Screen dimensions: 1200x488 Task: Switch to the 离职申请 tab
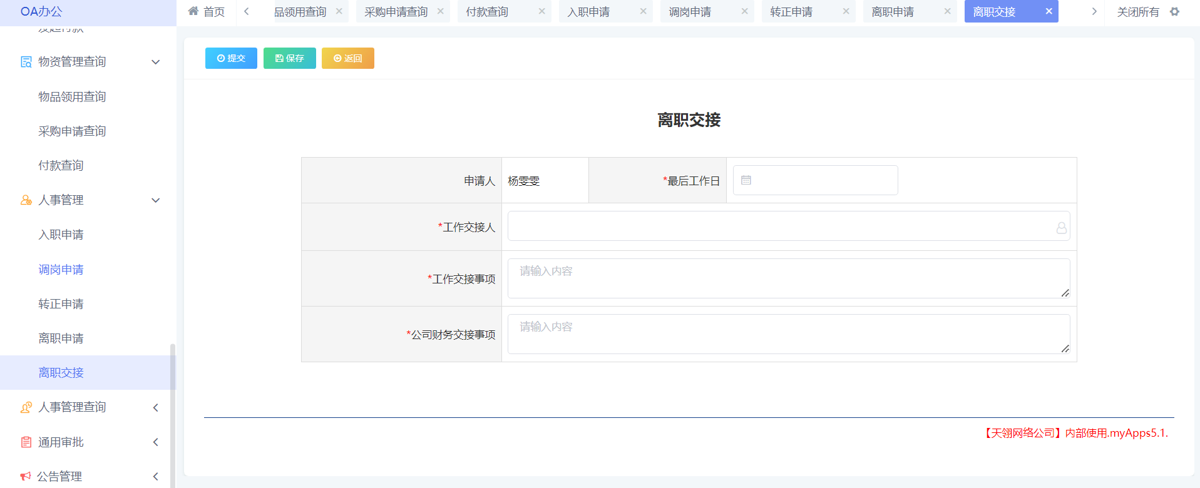(893, 12)
